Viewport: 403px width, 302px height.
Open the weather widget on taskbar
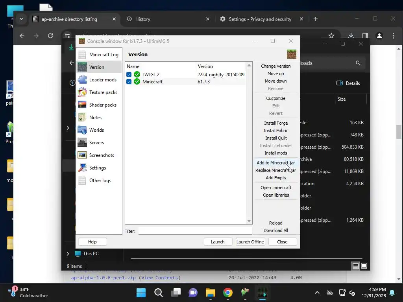[x=28, y=293]
